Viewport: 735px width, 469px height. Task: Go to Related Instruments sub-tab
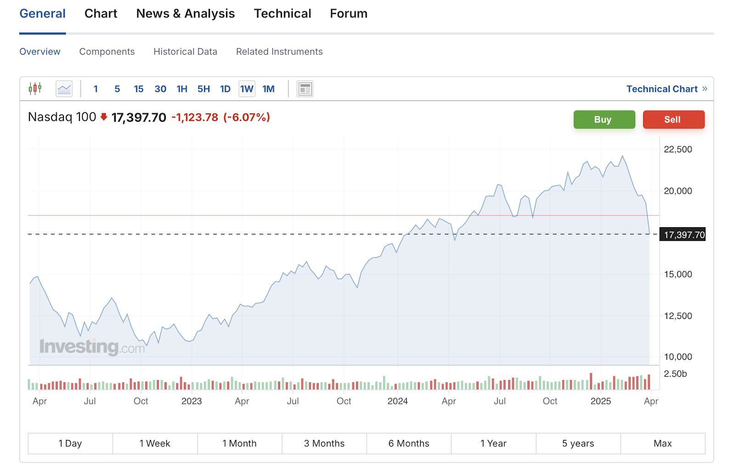279,52
